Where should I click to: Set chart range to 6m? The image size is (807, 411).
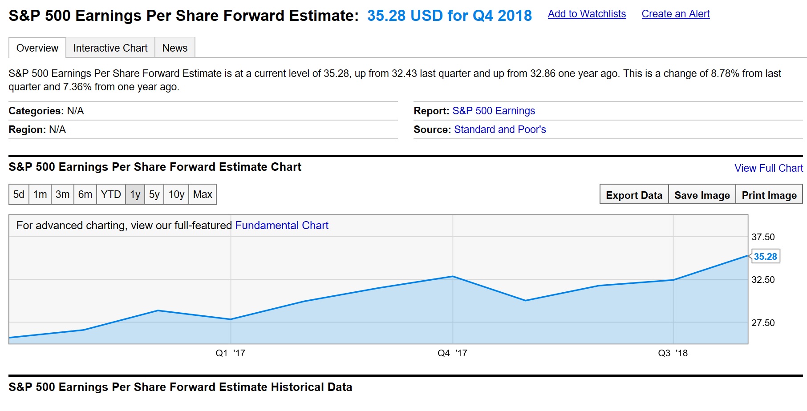pos(85,194)
